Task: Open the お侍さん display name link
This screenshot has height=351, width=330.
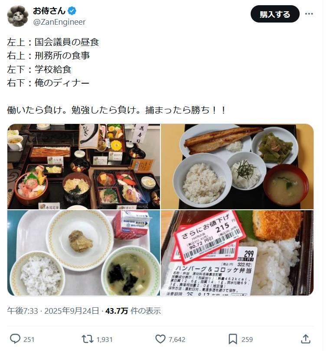Action: (49, 11)
